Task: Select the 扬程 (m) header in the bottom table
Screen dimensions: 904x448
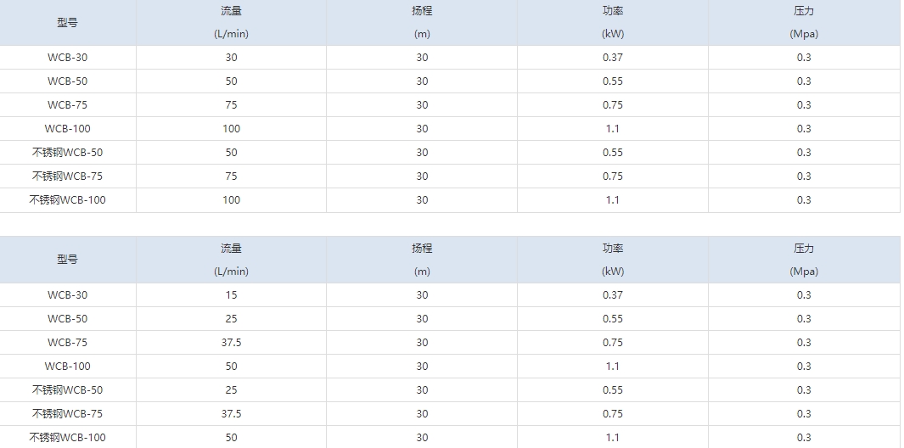Action: [422, 260]
